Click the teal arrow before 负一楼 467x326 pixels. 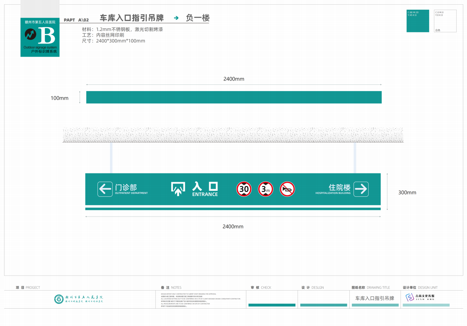point(176,18)
